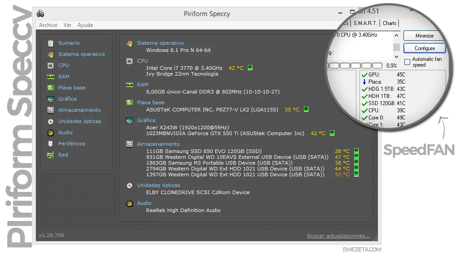Screen dimensions: 459x255
Task: Select the CPU sidebar icon
Action: pyautogui.click(x=51, y=65)
